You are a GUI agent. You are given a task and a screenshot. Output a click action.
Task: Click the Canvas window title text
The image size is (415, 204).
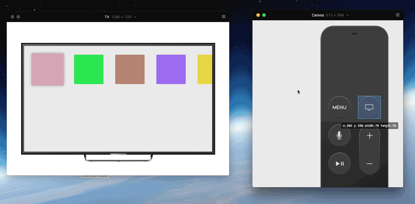pos(318,15)
